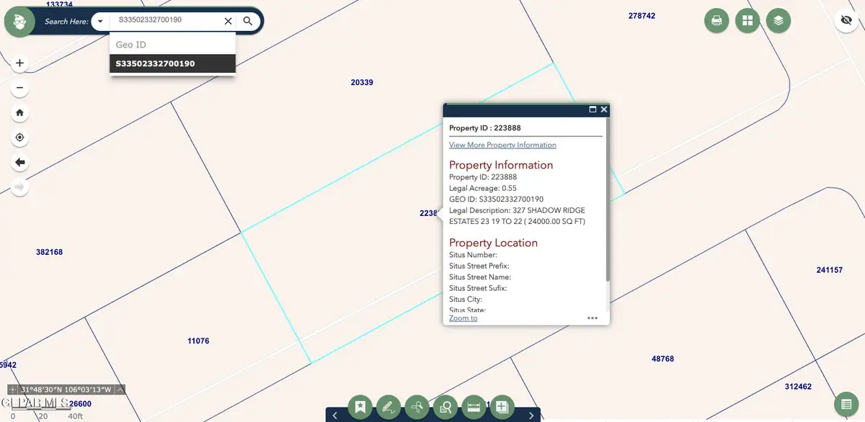Open View More Property Information link
Screen dimensions: 865x422
click(502, 145)
